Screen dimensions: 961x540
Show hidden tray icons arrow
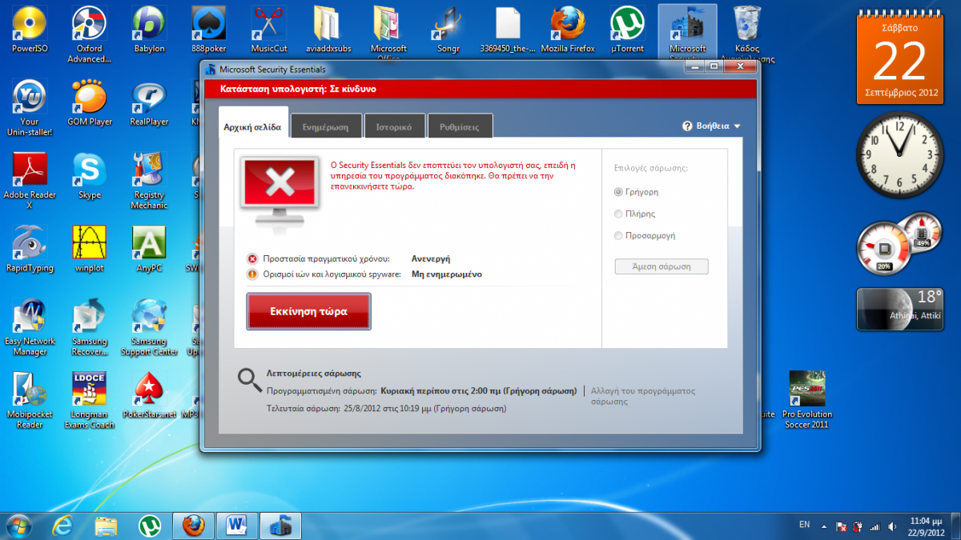click(823, 526)
